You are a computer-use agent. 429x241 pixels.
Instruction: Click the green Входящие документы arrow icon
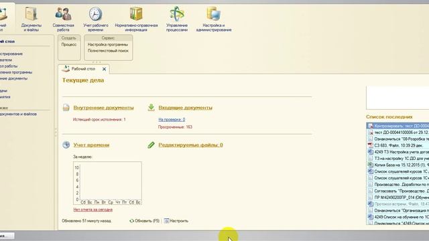tap(151, 107)
